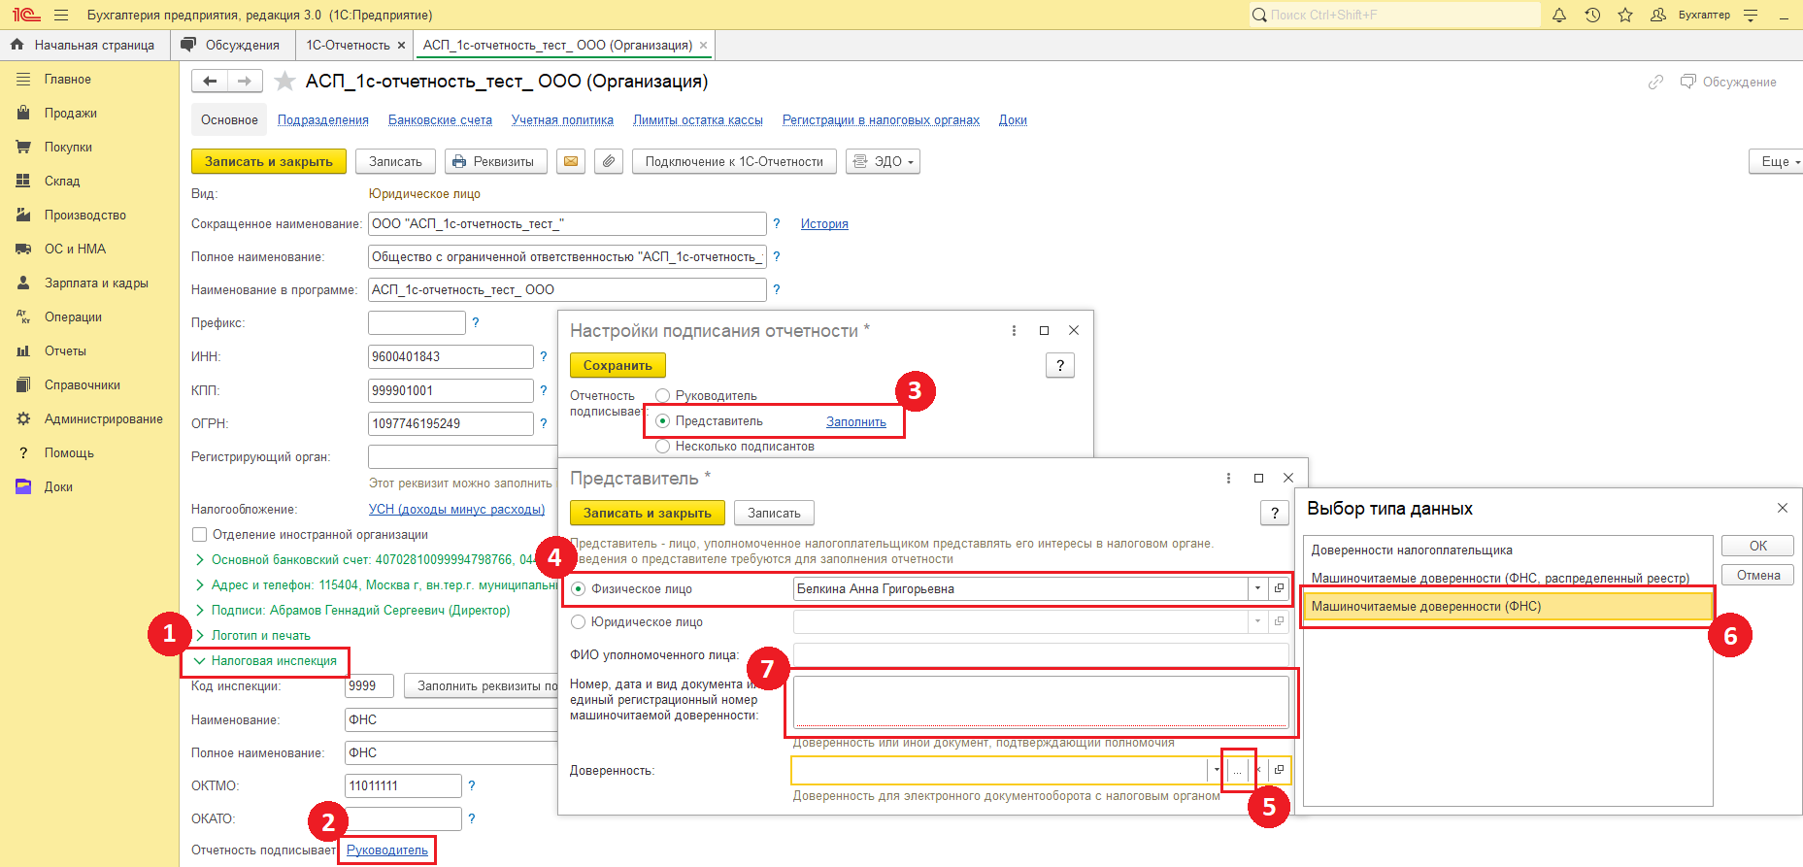Click the Записать и закрыть button in organization form
This screenshot has height=867, width=1803.
tap(268, 161)
